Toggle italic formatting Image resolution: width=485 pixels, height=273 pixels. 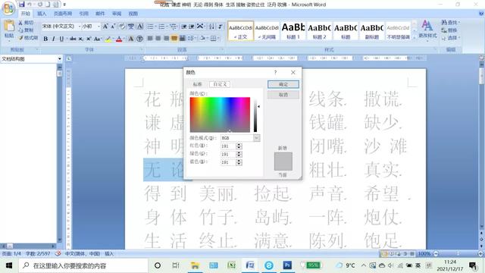(x=54, y=39)
